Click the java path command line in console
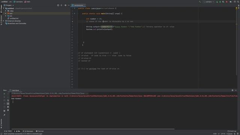Image resolution: width=240 pixels, height=135 pixels. (50, 93)
